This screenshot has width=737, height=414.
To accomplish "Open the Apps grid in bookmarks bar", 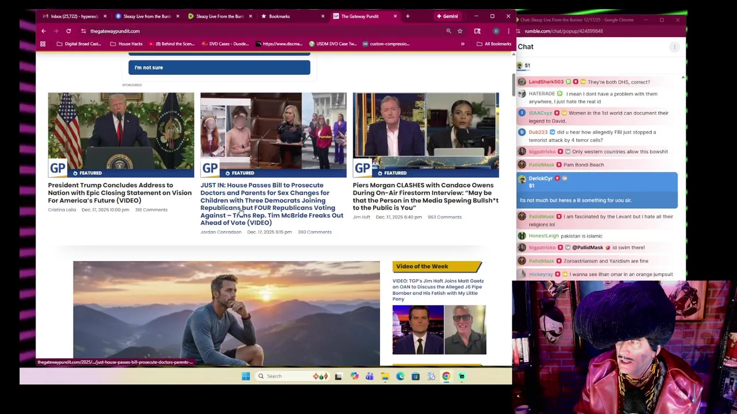I will pyautogui.click(x=43, y=44).
